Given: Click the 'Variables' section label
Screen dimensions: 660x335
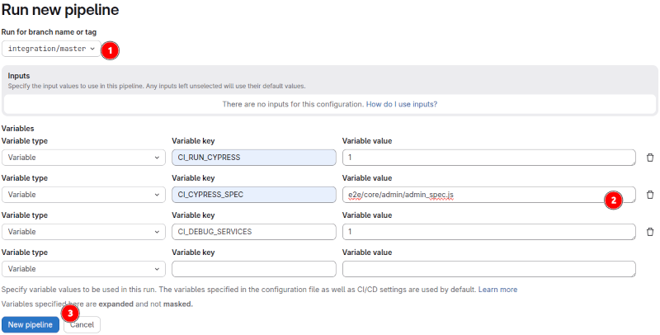Looking at the screenshot, I should (17, 129).
